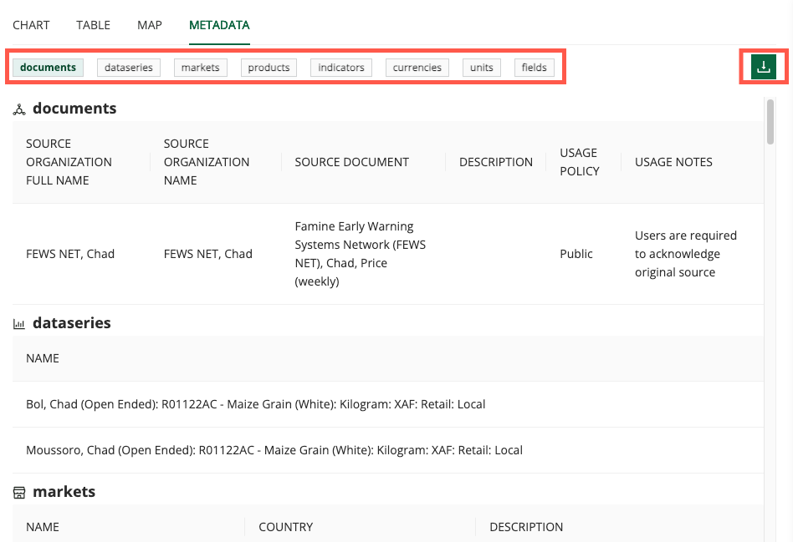Open the MAP tab
Screen dimensions: 793x542
tap(149, 25)
